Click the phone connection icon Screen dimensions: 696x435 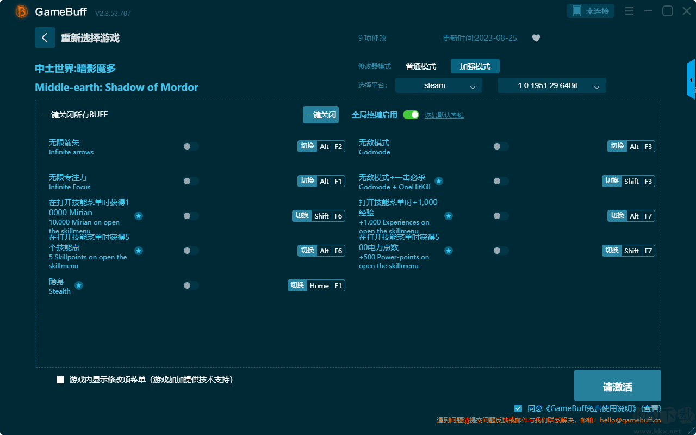(x=577, y=11)
